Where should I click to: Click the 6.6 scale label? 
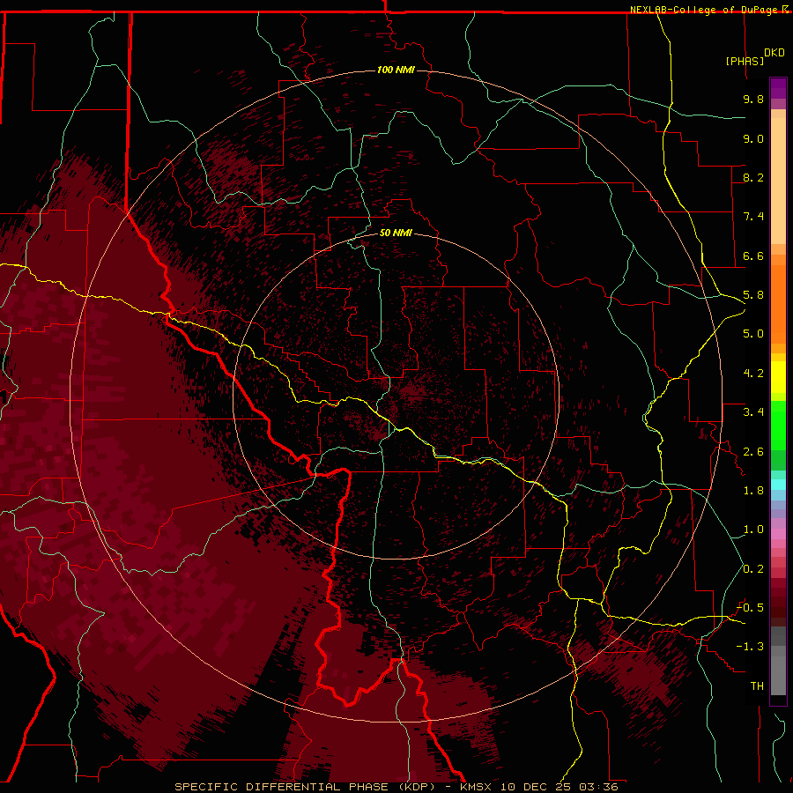click(x=753, y=256)
